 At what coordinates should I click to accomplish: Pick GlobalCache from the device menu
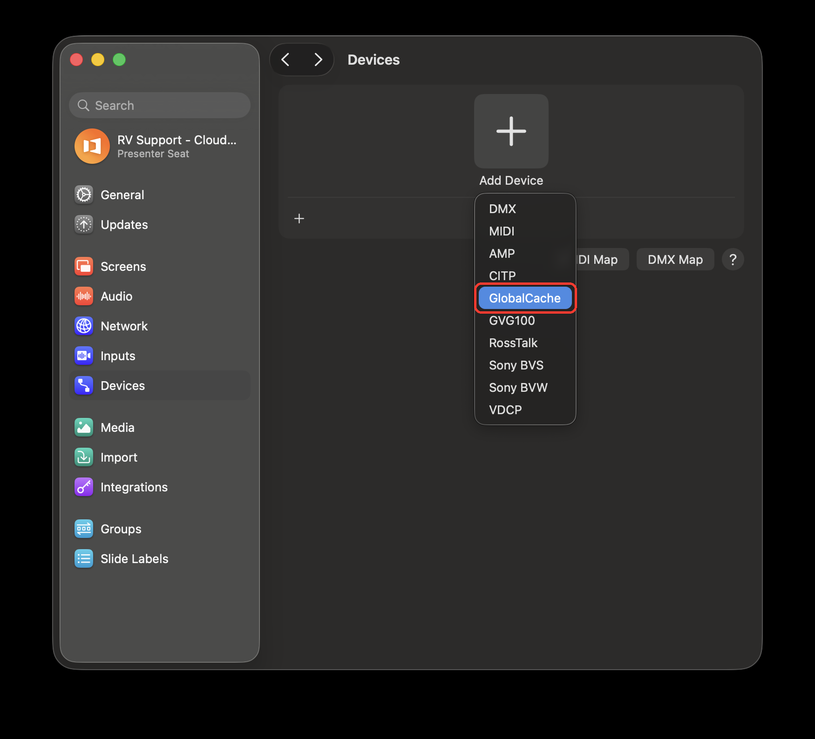click(x=525, y=298)
